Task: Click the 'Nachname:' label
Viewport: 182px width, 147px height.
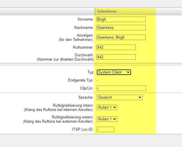Action: point(84,28)
